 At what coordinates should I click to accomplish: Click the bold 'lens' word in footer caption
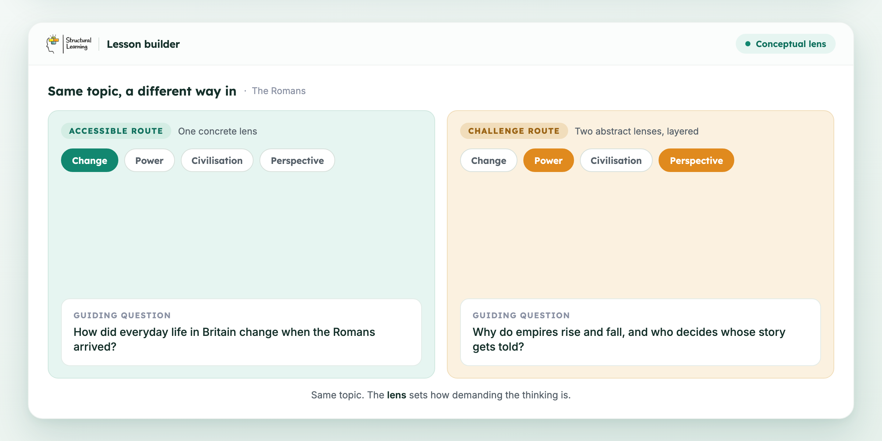(397, 395)
